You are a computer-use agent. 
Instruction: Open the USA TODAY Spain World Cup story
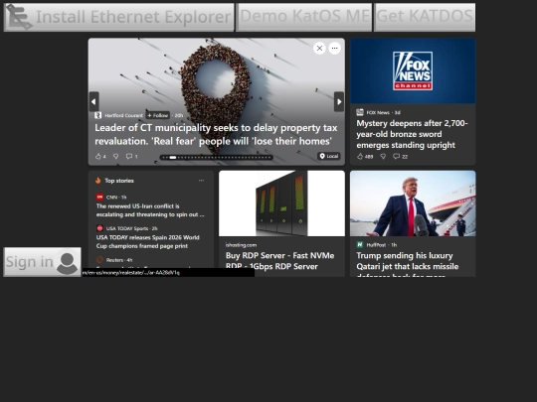click(x=147, y=241)
